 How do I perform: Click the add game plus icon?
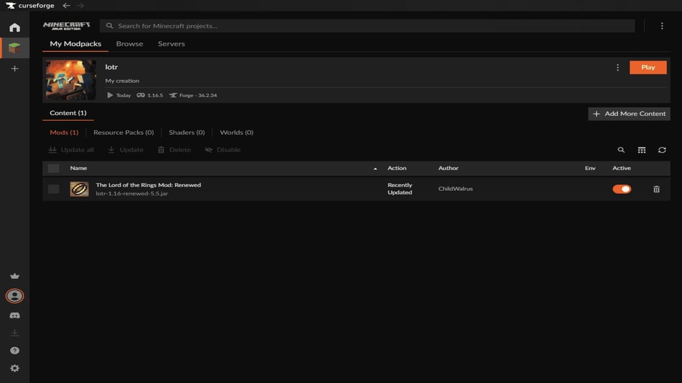(x=14, y=68)
